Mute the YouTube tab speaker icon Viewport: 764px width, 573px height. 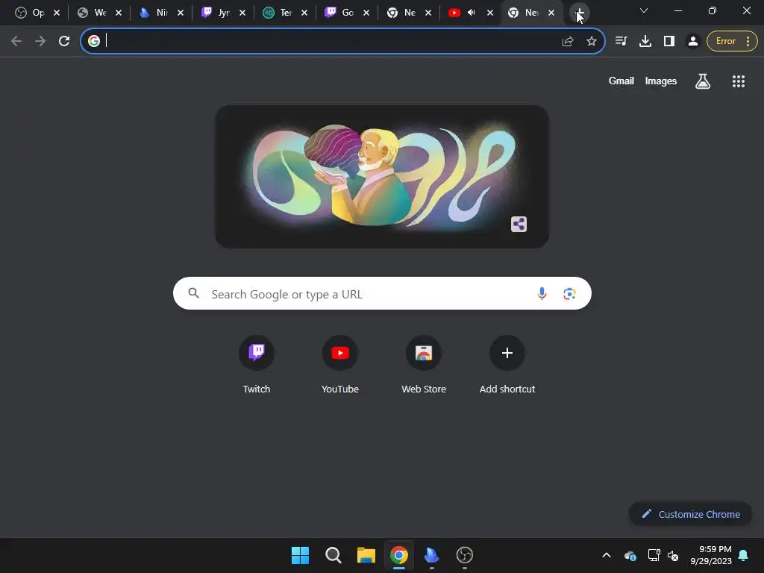(x=472, y=13)
